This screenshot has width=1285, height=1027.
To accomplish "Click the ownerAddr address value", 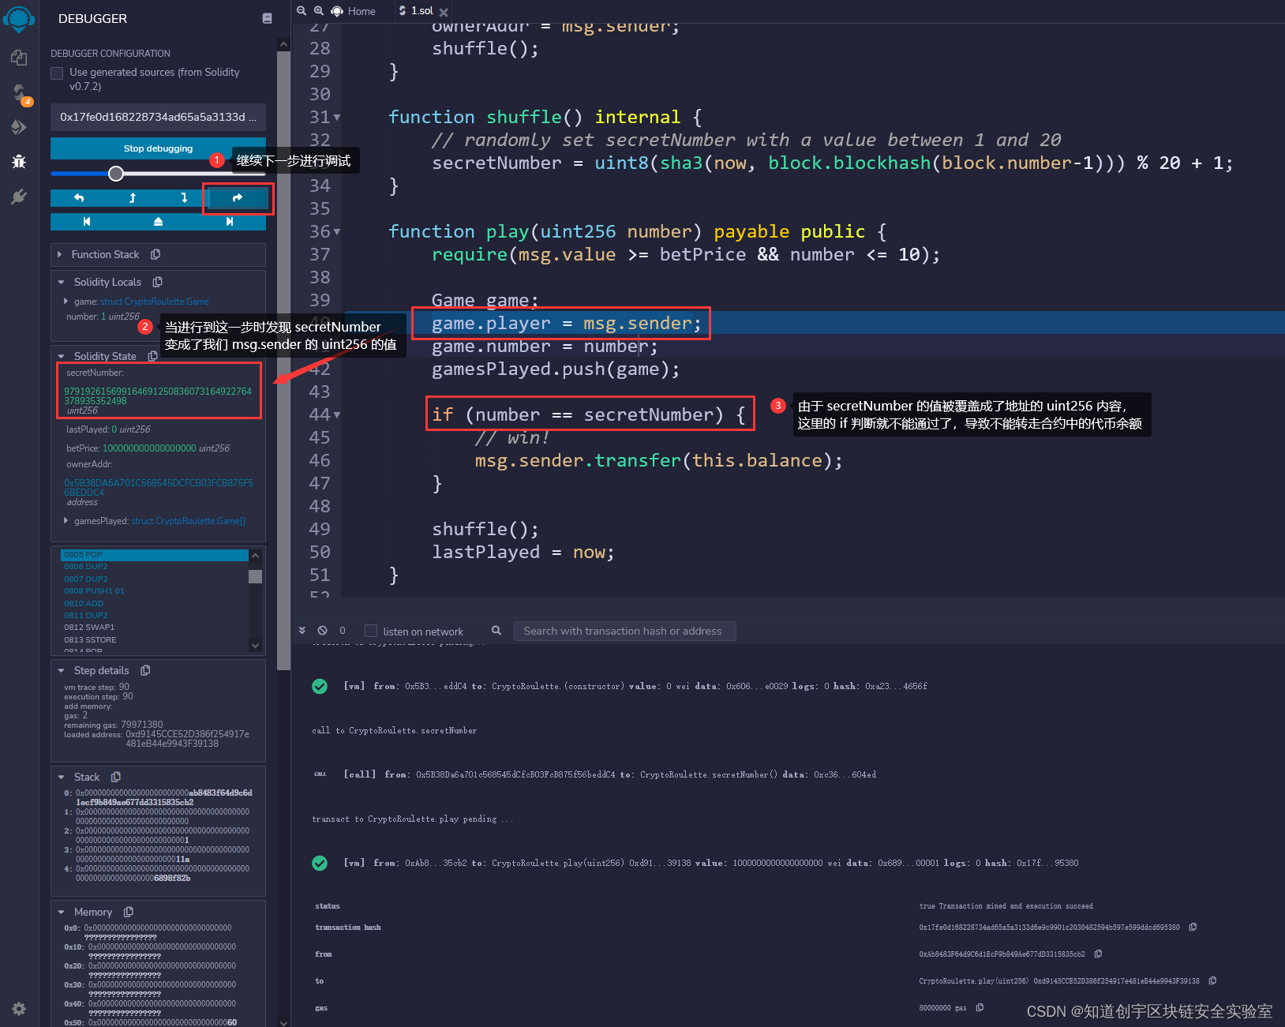I will [x=159, y=487].
